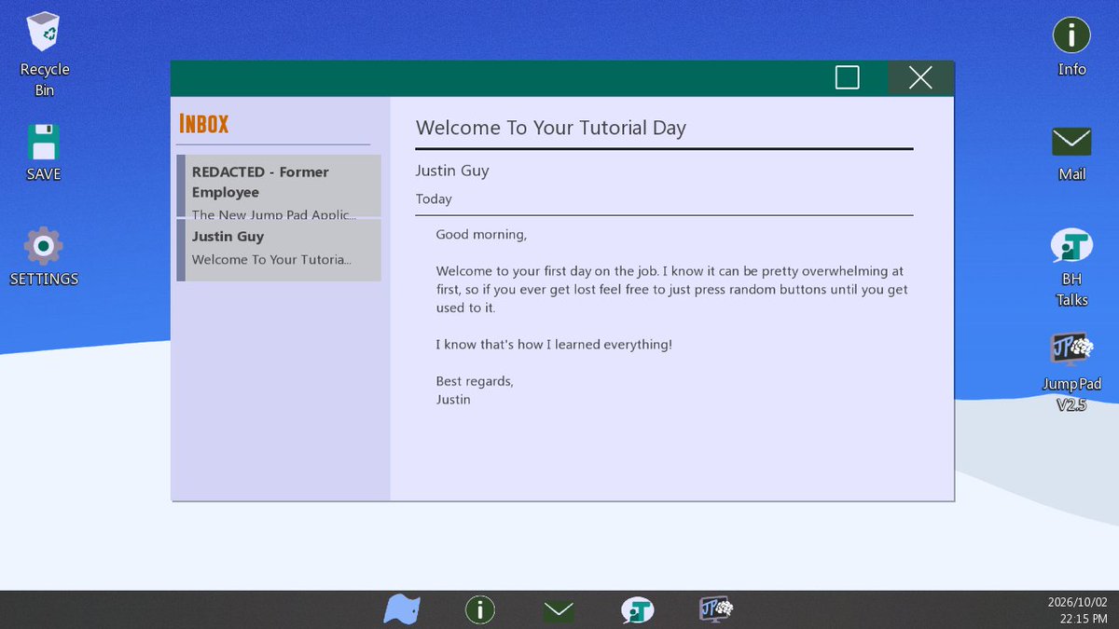Select the Justin Guy email in inbox
This screenshot has height=629, width=1119.
[279, 250]
